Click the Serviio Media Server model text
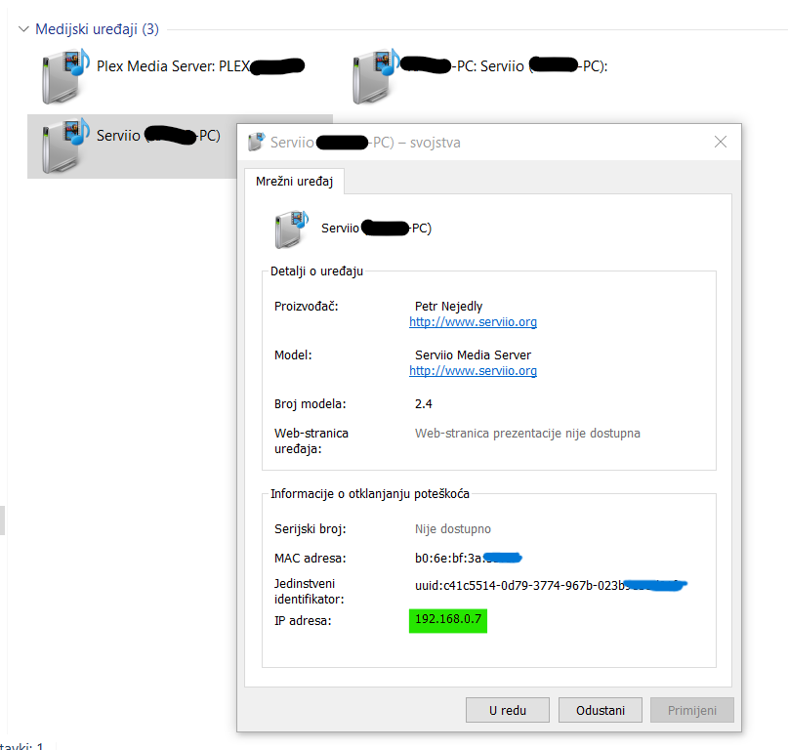This screenshot has height=750, width=788. point(473,354)
